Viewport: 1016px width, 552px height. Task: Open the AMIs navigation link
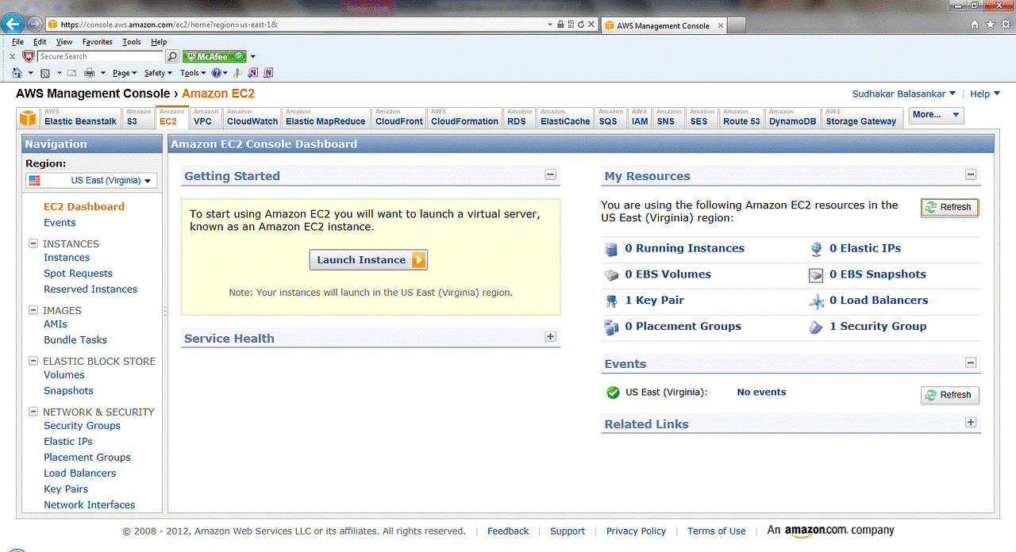56,324
